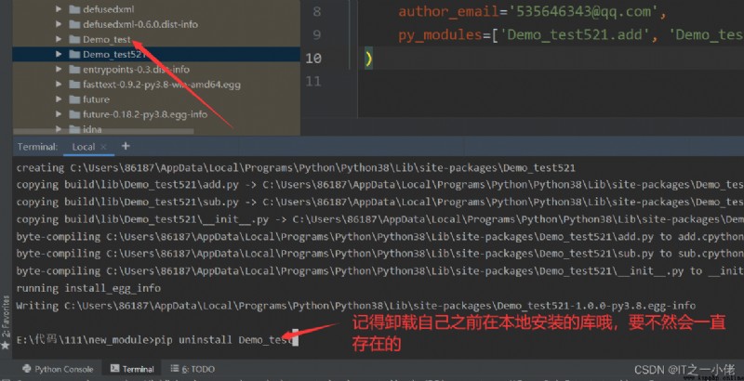This screenshot has height=381, width=744.
Task: Expand the entrypoints-0.3.dist-info folder arrow
Action: click(x=59, y=69)
